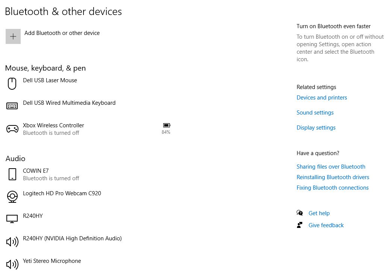391x276 pixels.
Task: Open Display settings link
Action: point(316,128)
